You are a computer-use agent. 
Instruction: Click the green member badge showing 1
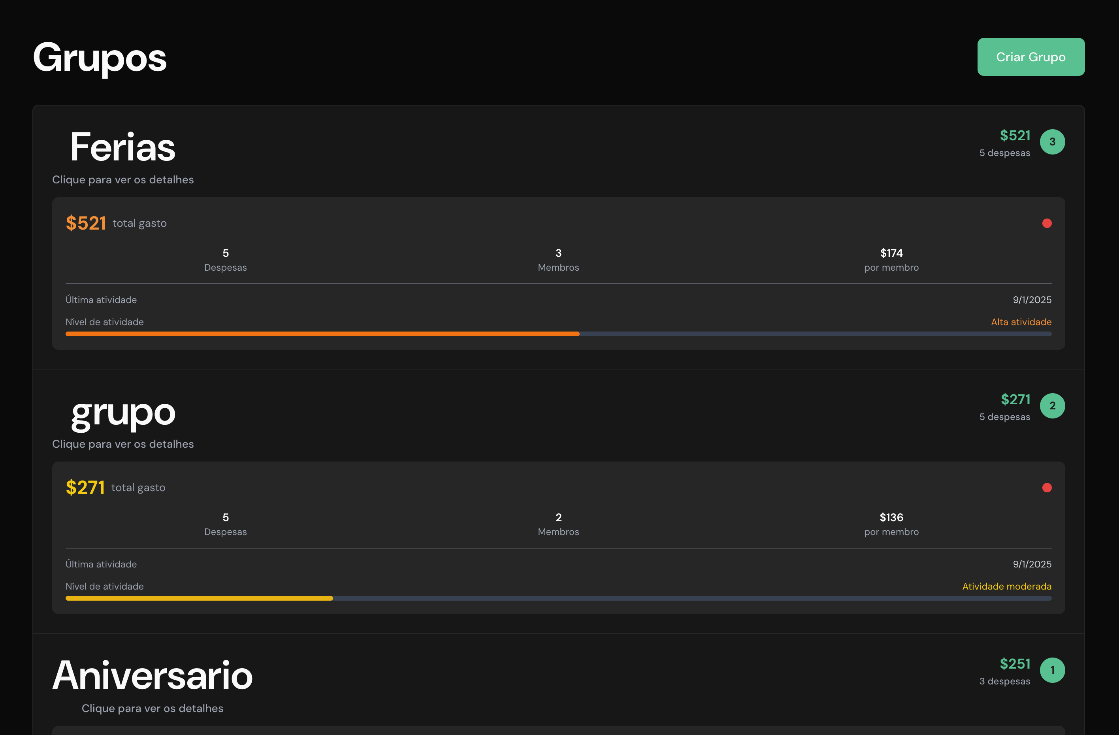[x=1052, y=670]
